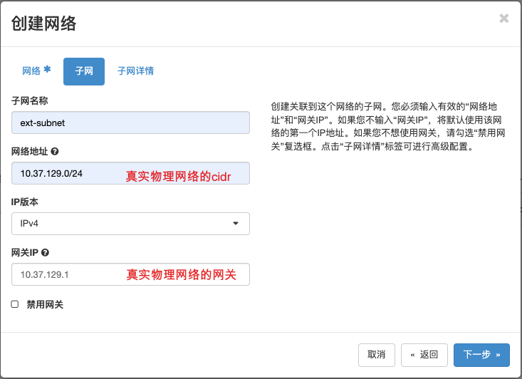Viewport: 522px width, 379px height.
Task: Go back with the 返回 button
Action: click(424, 354)
